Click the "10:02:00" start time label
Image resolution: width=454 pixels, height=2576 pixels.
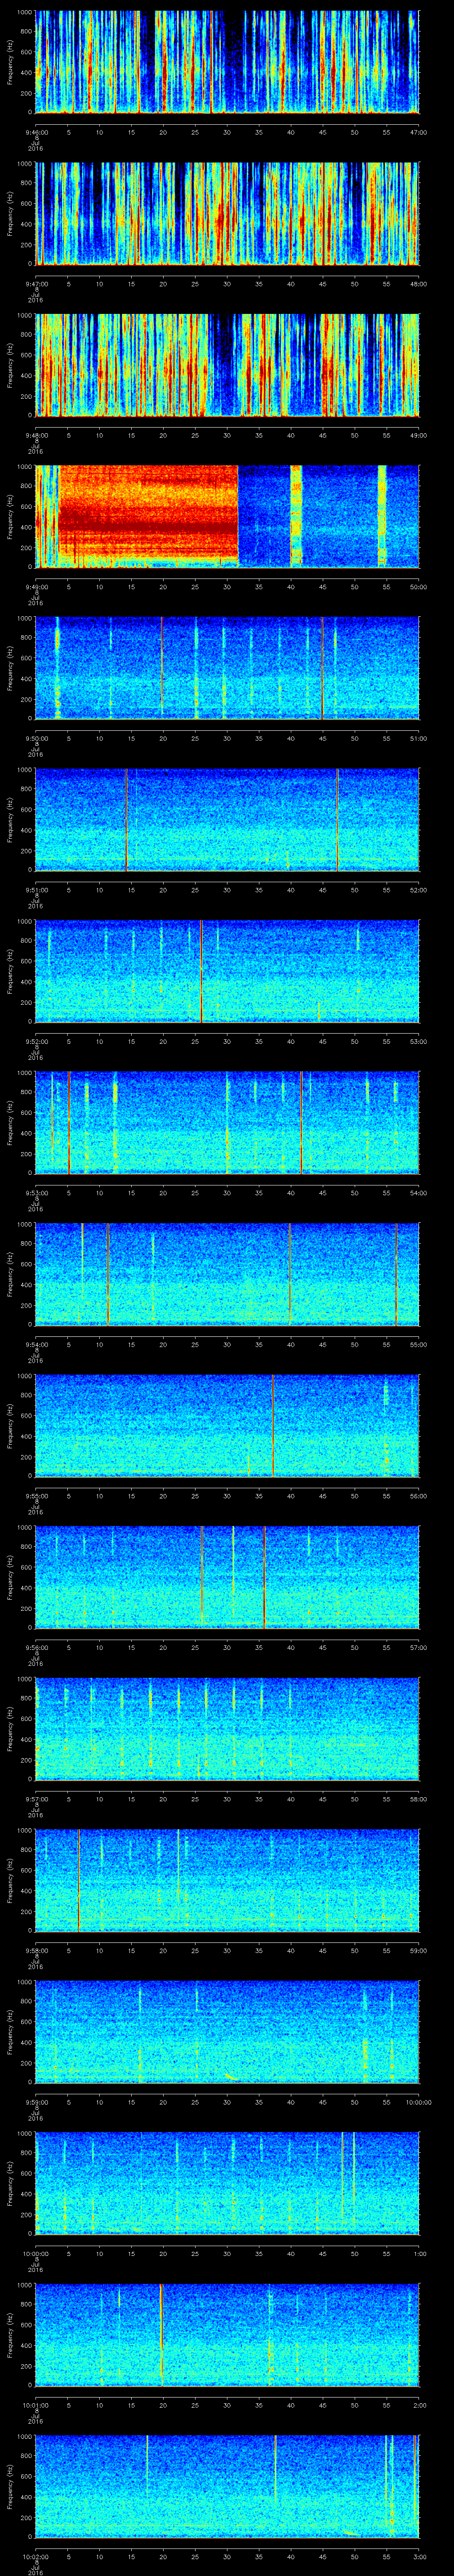(37, 2556)
